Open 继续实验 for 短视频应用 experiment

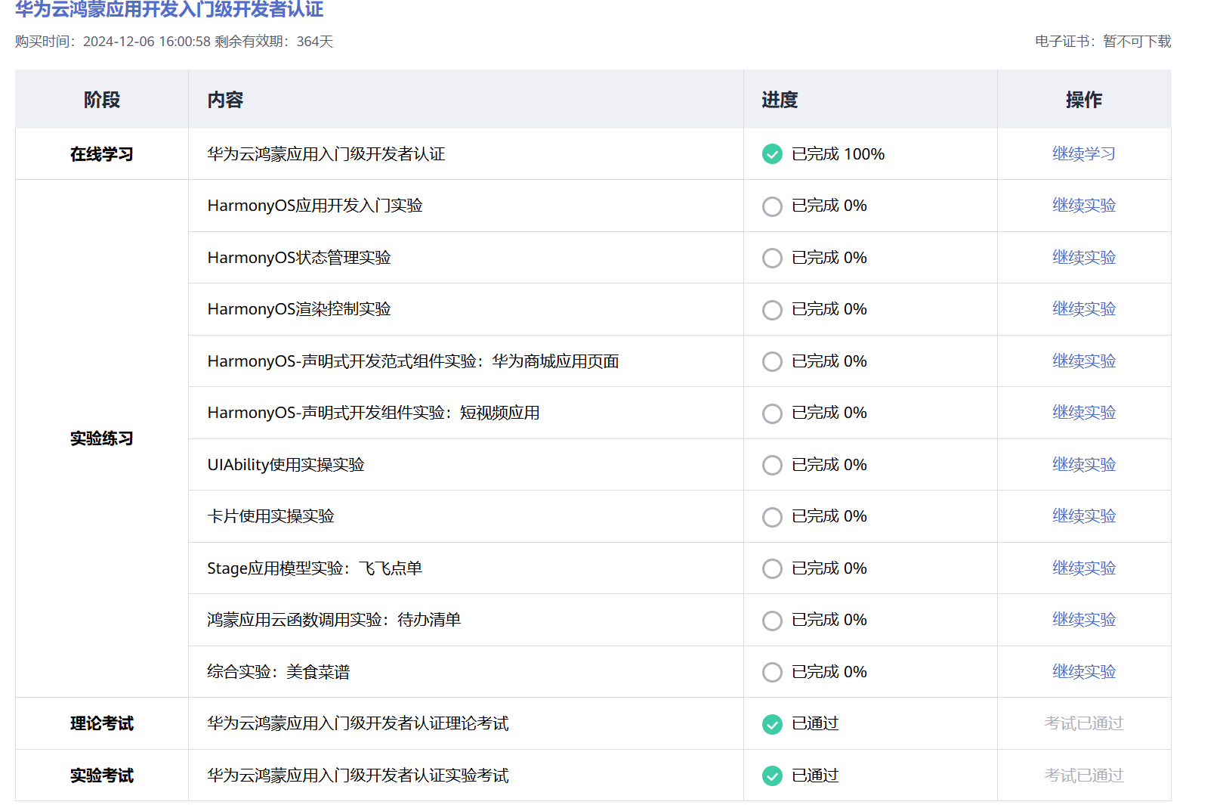[x=1084, y=412]
